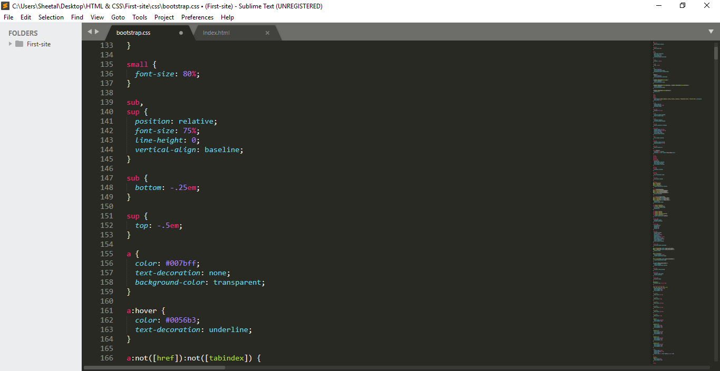Restore down the Sublime Text window
720x371 pixels.
[x=683, y=6]
